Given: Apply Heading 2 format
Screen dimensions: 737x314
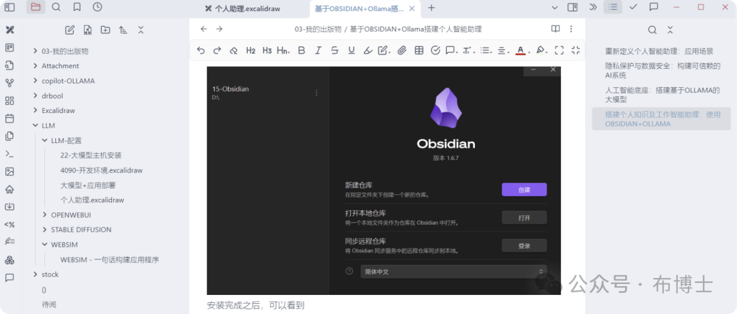Looking at the screenshot, I should coord(250,50).
